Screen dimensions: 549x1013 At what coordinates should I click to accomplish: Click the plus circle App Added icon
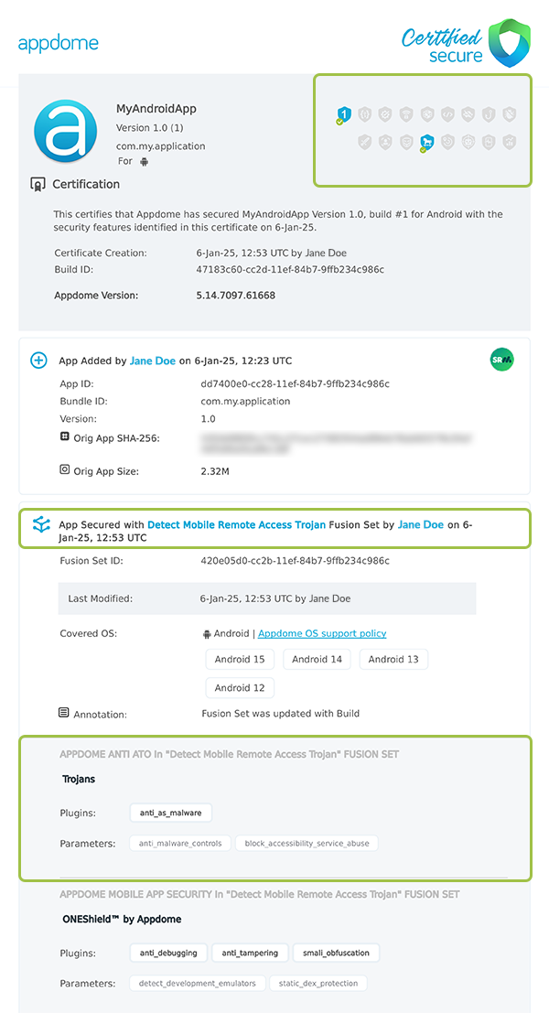coord(39,361)
